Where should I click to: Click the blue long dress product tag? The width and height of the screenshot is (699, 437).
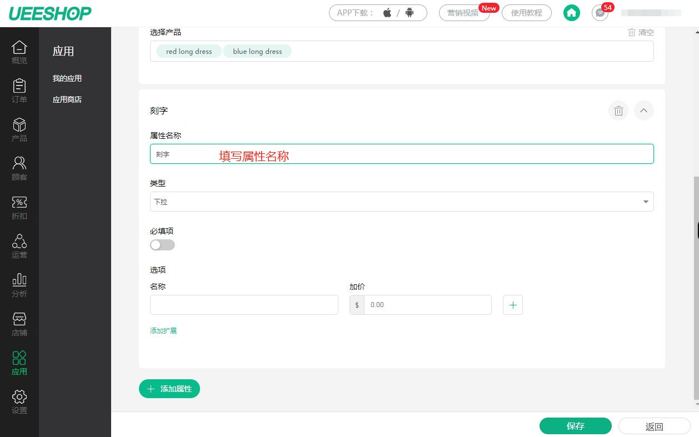coord(257,51)
